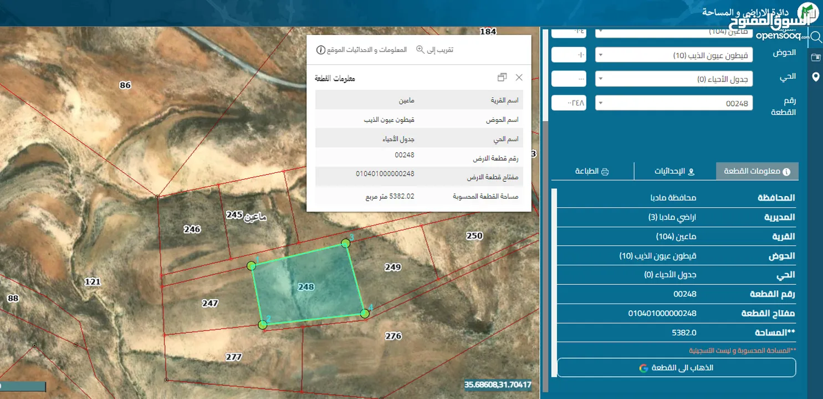Maximize the parcel info popup window icon
This screenshot has width=823, height=399.
502,78
